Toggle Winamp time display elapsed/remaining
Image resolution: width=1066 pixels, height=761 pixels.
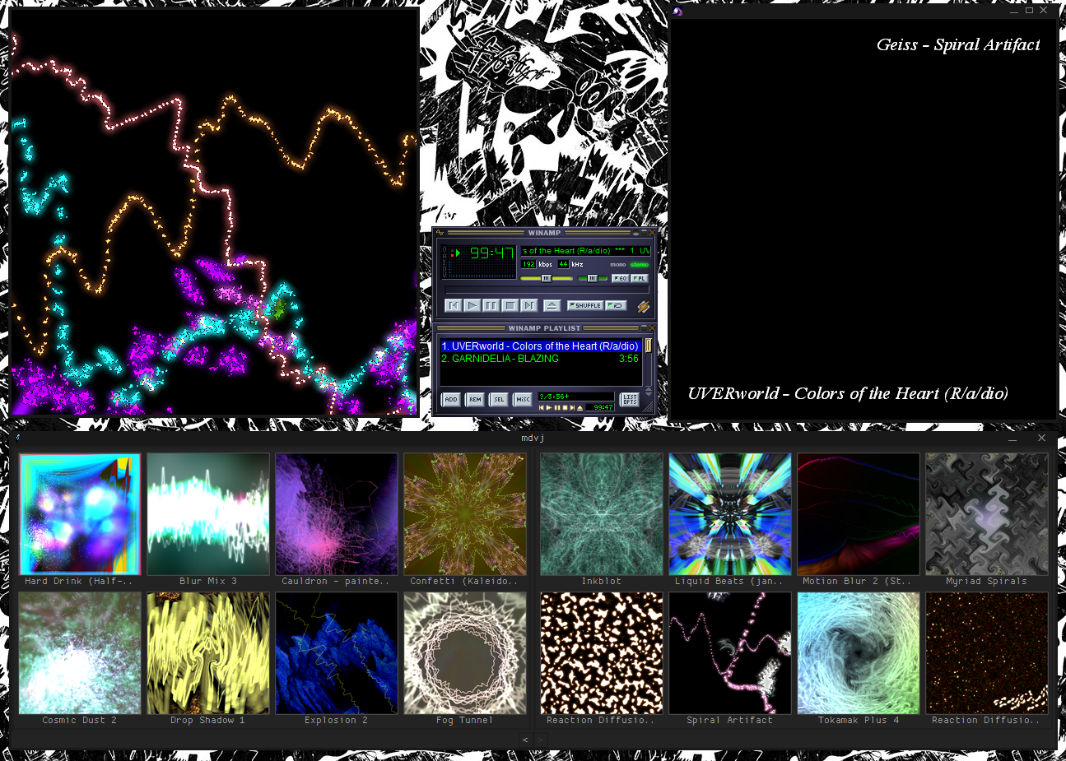[492, 253]
